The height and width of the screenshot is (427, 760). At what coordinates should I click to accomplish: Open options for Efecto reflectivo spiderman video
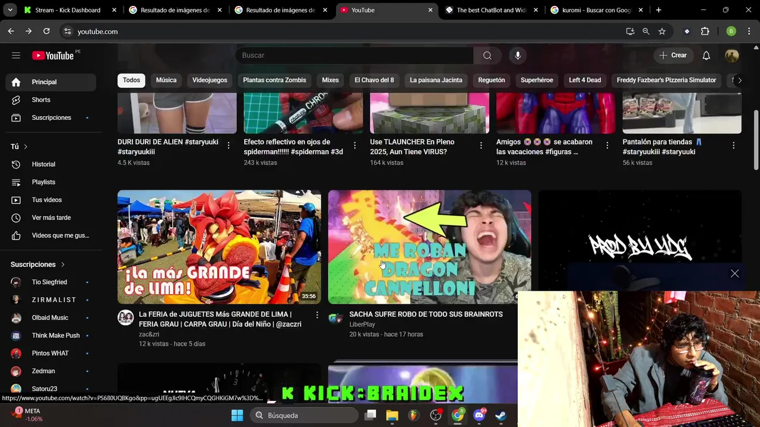coord(355,145)
